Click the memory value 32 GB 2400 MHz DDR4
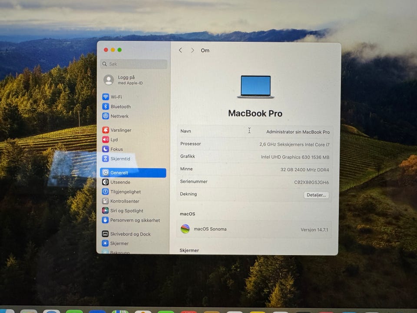 pyautogui.click(x=305, y=170)
